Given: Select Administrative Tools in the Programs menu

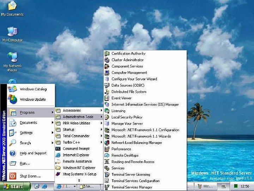Looking at the screenshot, I should [79, 117].
